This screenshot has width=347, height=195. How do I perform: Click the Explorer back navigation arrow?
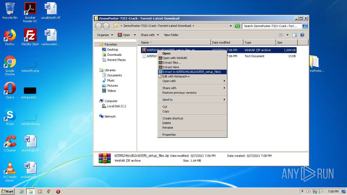[x=99, y=26]
